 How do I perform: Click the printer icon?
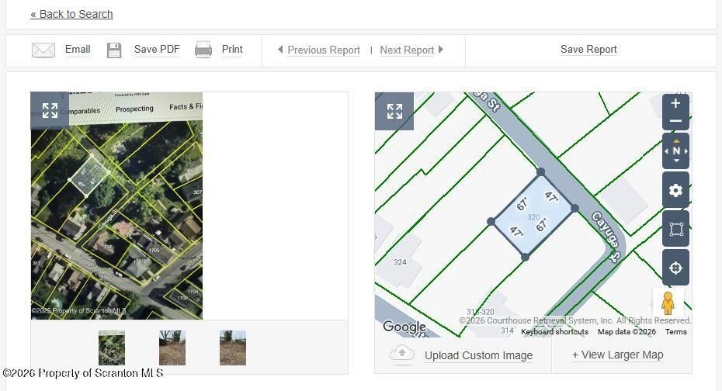pos(203,49)
